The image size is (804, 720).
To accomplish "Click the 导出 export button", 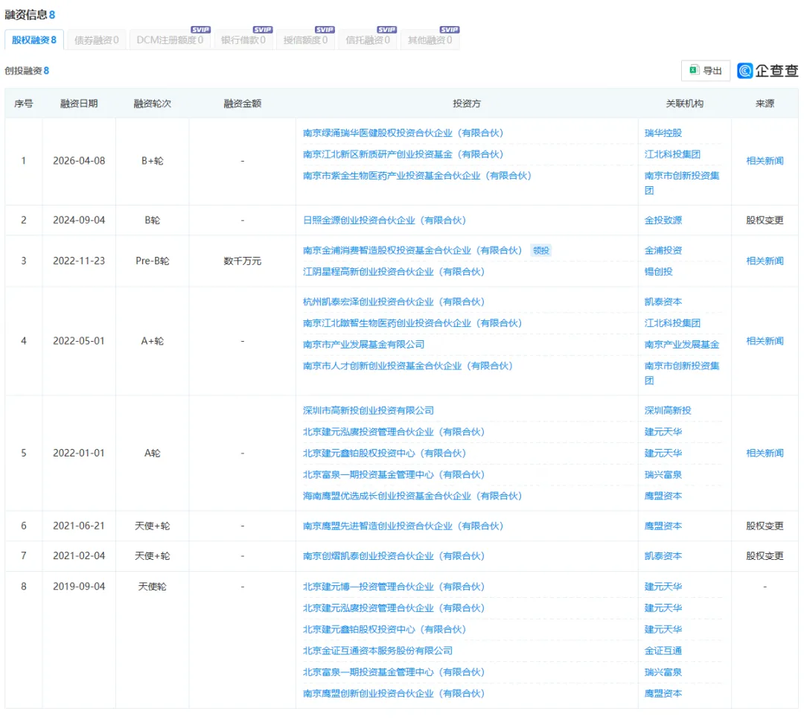I will click(x=705, y=71).
